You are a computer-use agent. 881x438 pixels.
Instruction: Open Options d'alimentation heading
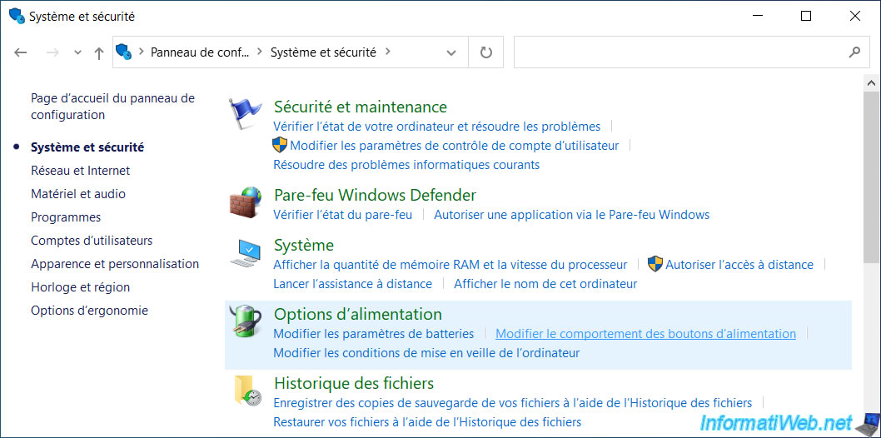(x=358, y=314)
